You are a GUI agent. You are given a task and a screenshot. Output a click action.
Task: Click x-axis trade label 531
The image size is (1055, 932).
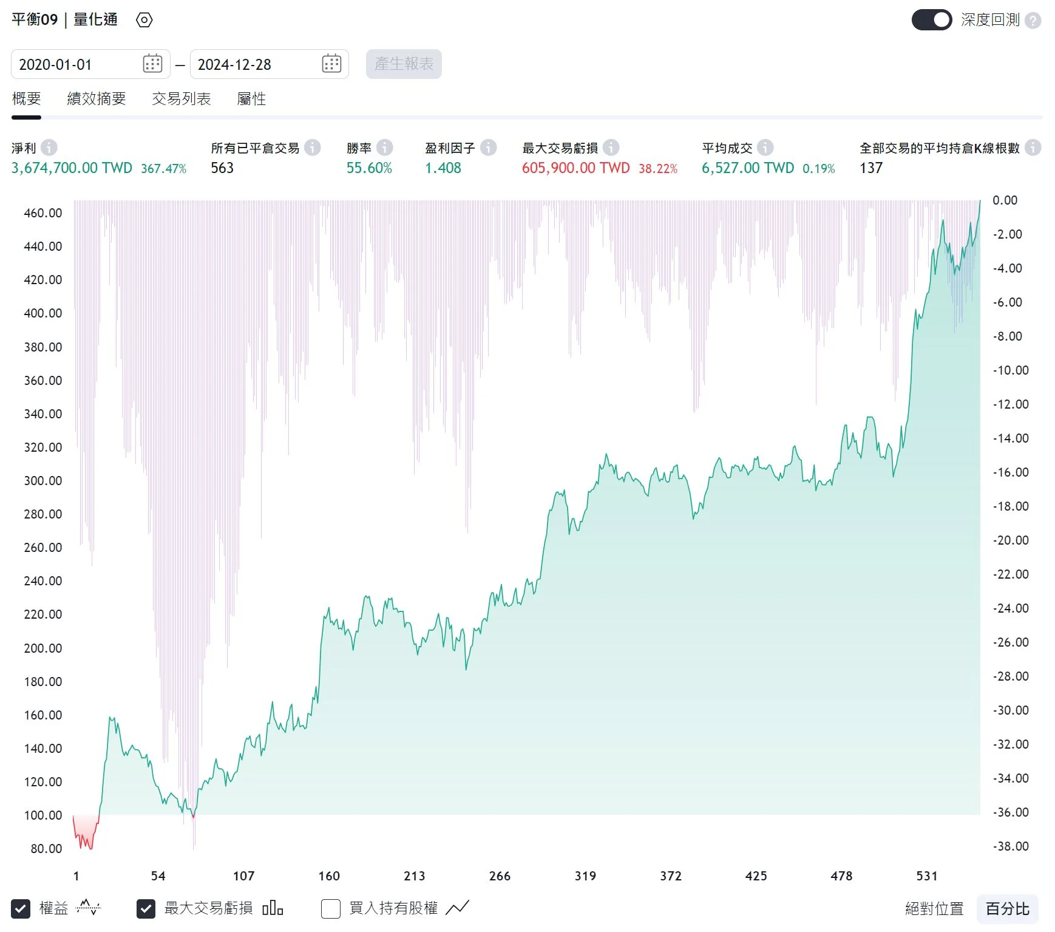click(927, 876)
